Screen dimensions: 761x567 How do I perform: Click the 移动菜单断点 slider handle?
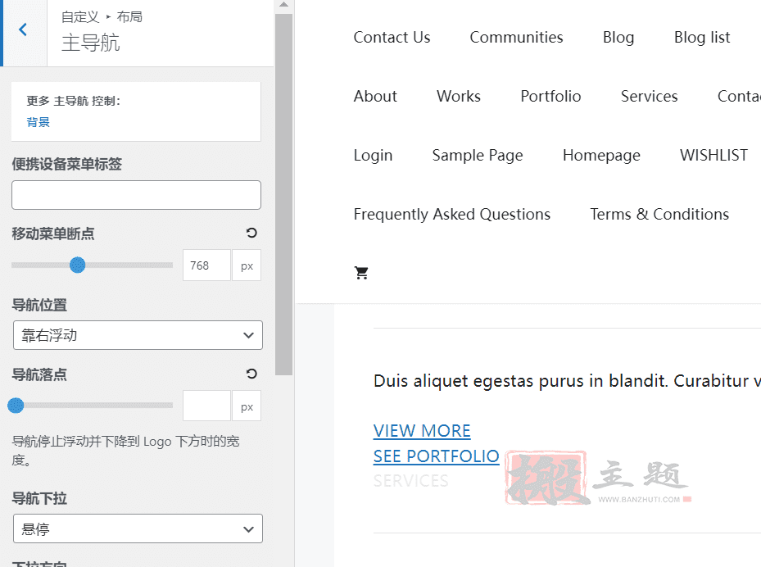pyautogui.click(x=77, y=265)
